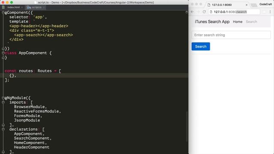This screenshot has width=274, height=154.
Task: Go back in browser history
Action: [192, 12]
